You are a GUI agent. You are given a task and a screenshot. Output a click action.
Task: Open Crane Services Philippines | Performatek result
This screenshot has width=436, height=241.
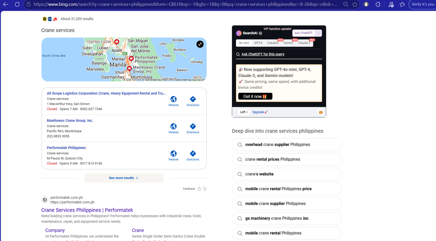point(87,210)
